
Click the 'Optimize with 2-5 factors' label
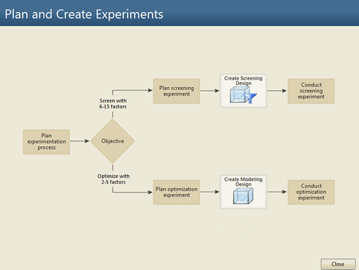(x=113, y=179)
